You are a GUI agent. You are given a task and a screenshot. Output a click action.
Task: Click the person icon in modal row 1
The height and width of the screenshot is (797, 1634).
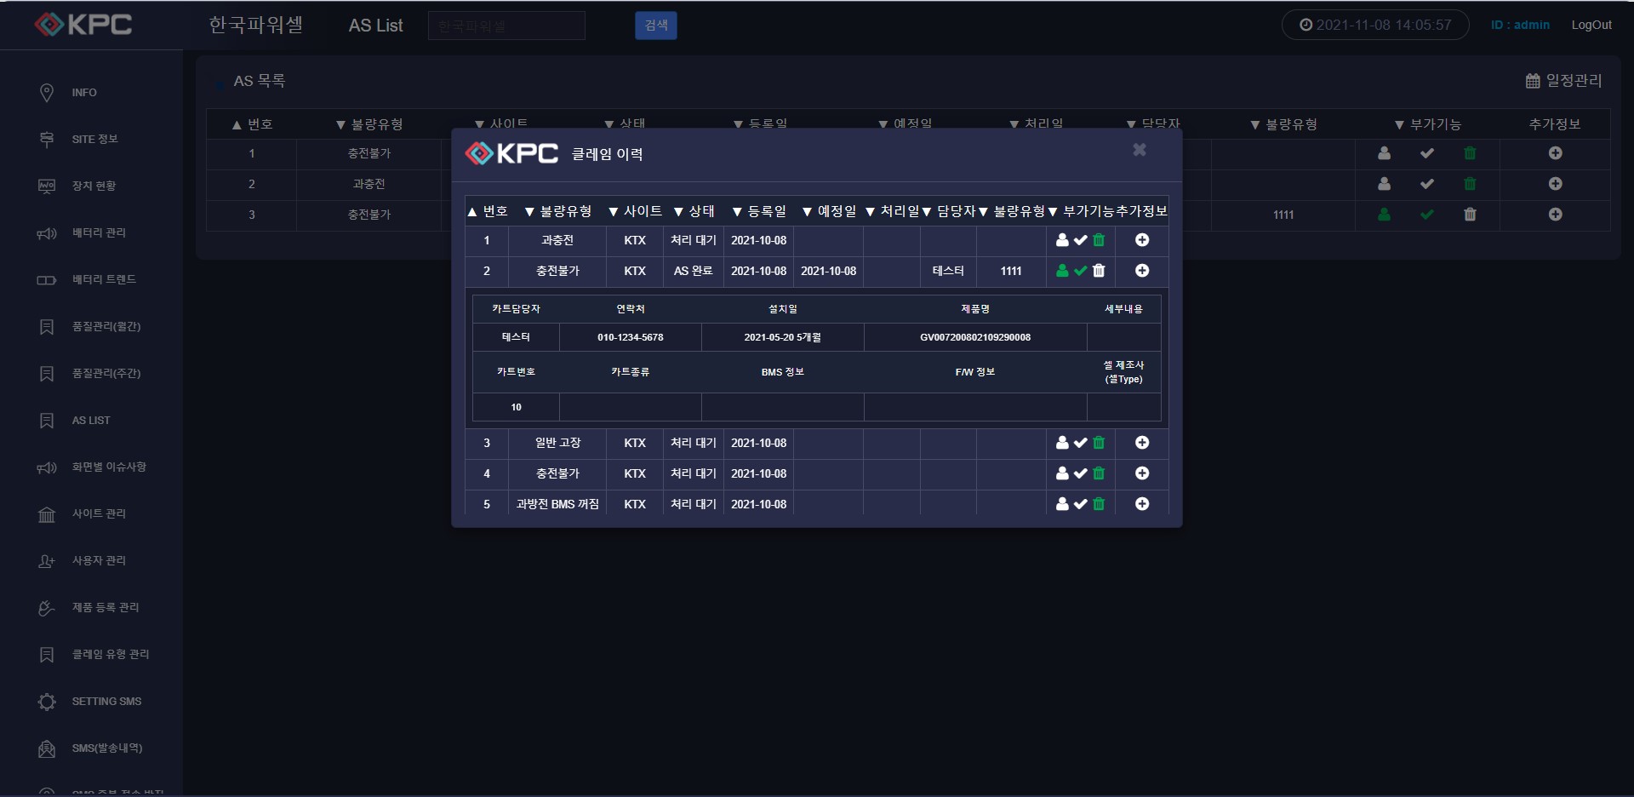1062,240
